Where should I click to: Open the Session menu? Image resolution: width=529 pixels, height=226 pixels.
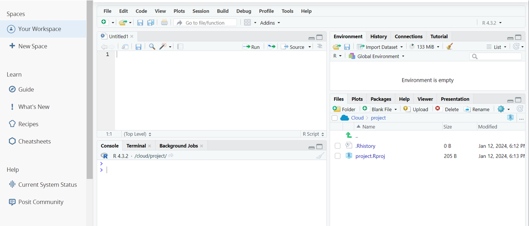[201, 11]
